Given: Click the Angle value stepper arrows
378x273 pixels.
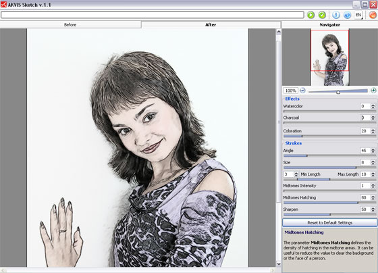Looking at the screenshot, I should point(373,151).
